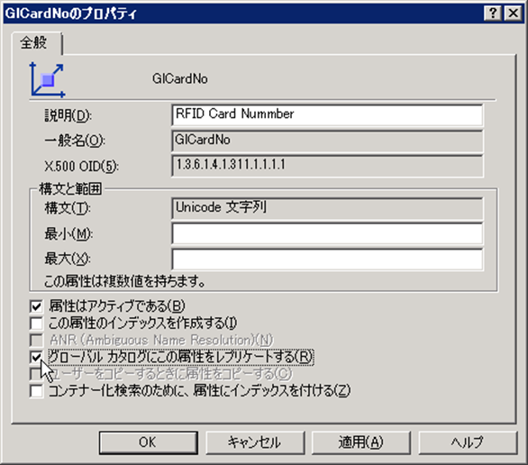Toggle the ANR Ambiguous Name Resolution checkbox
528x465 pixels.
[x=36, y=340]
